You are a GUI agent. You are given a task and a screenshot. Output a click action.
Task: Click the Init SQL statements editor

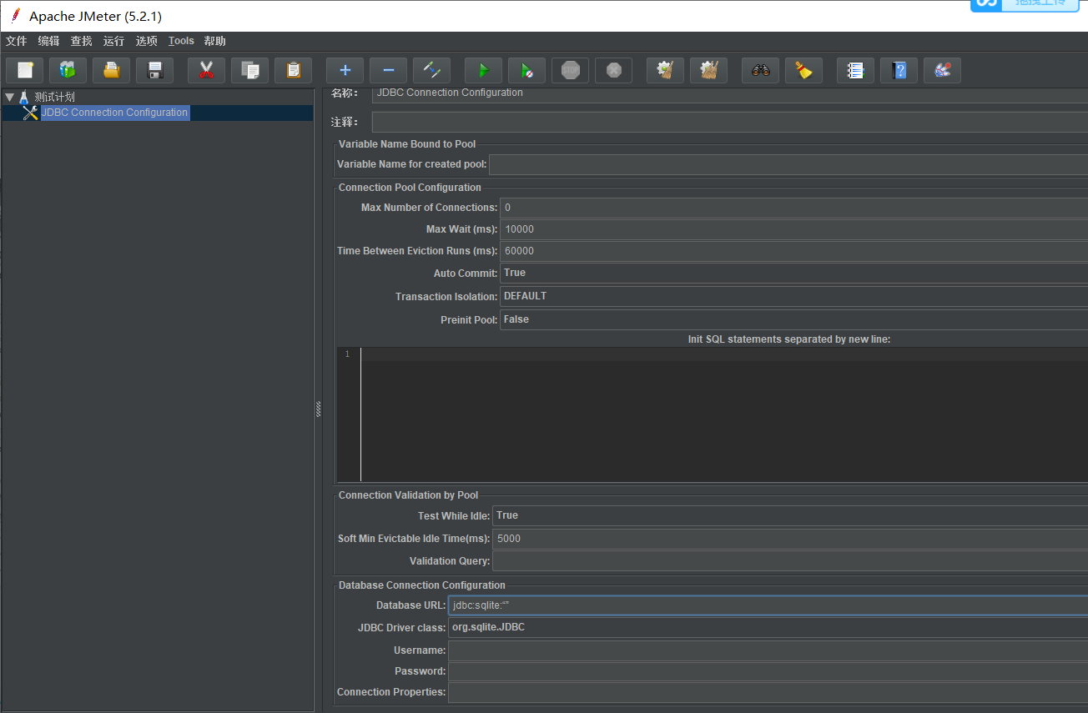(724, 414)
